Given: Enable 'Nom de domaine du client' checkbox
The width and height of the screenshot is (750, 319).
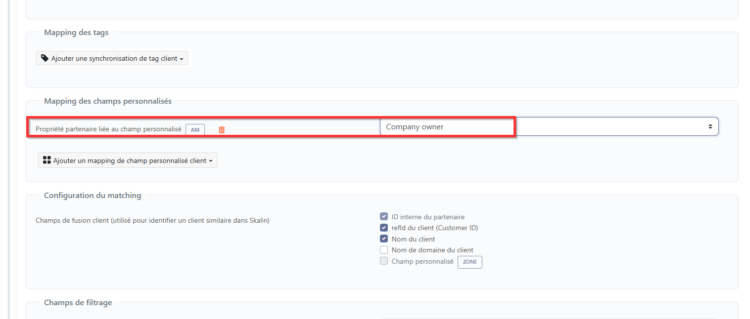Looking at the screenshot, I should point(384,250).
